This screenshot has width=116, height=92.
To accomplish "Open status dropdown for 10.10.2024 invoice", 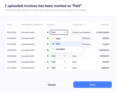I will [x=59, y=56].
